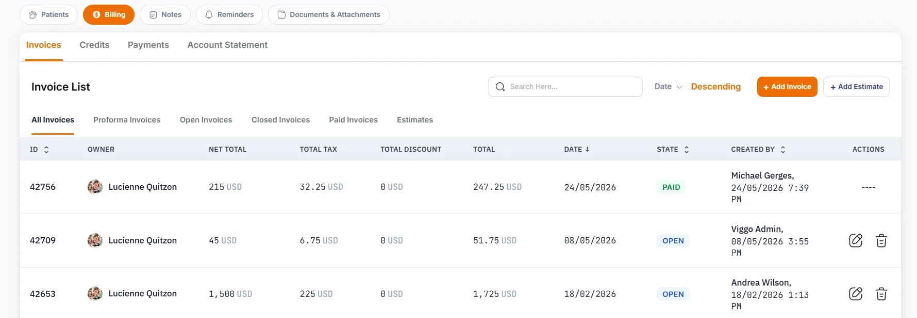Open the Billing section

pyautogui.click(x=109, y=14)
